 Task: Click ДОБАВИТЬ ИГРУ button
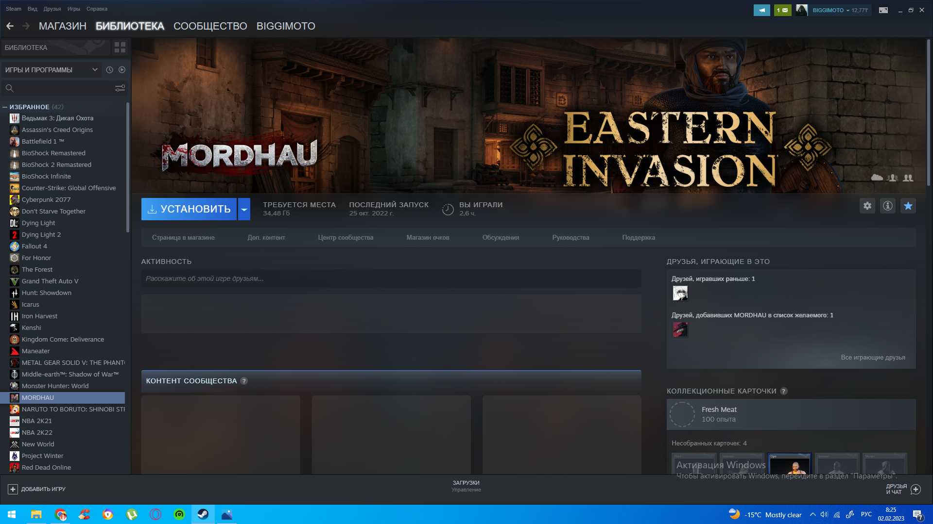(37, 489)
